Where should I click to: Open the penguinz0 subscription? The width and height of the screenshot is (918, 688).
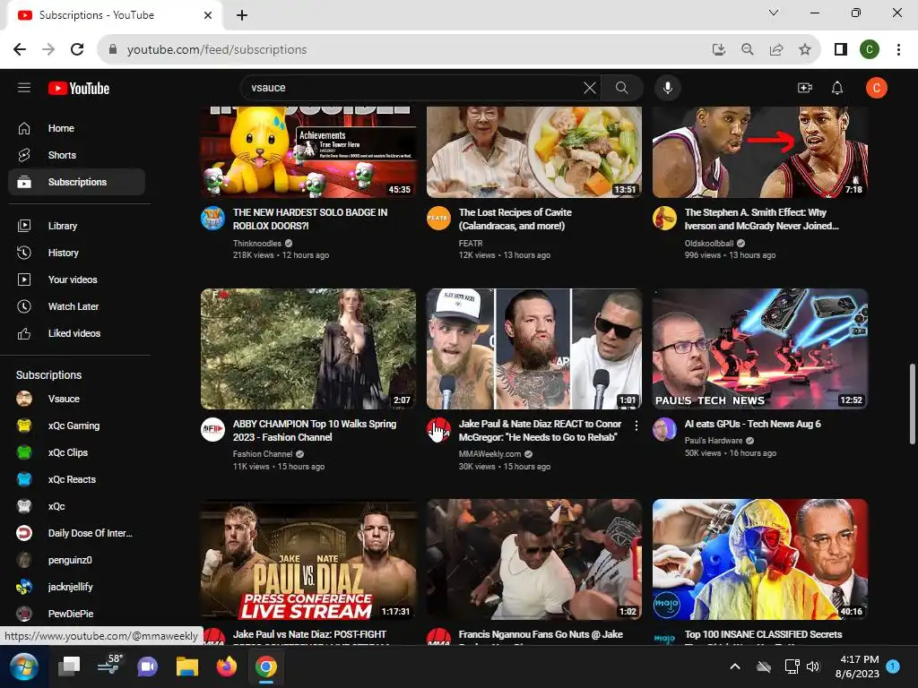click(x=77, y=561)
